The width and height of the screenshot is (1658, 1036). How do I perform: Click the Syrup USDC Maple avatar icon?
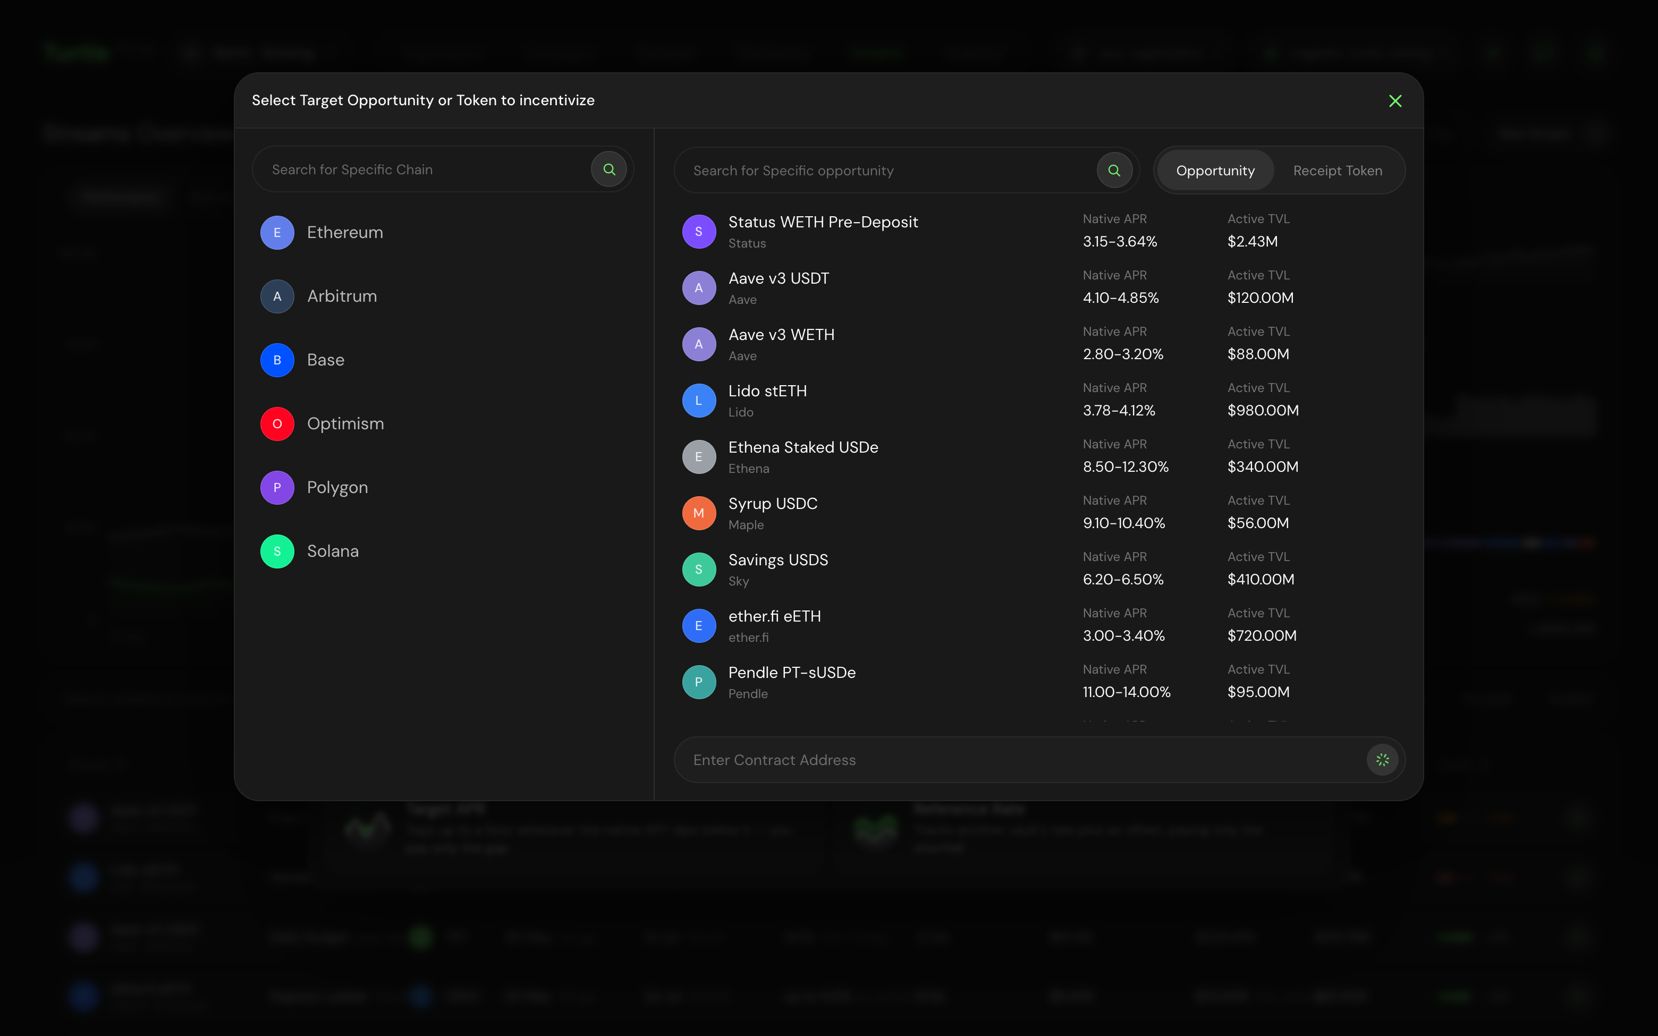[699, 513]
